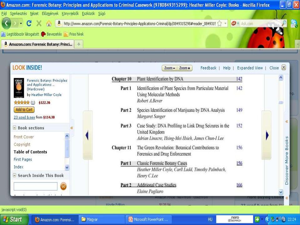300x225 pixels.
Task: Click the orange GO search button
Action: coord(63,186)
